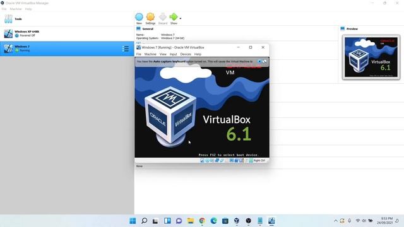Open Chat icon on taskbar
This screenshot has height=227, width=404.
tap(179, 221)
